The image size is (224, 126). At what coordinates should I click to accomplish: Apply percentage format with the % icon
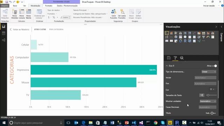click(x=54, y=17)
